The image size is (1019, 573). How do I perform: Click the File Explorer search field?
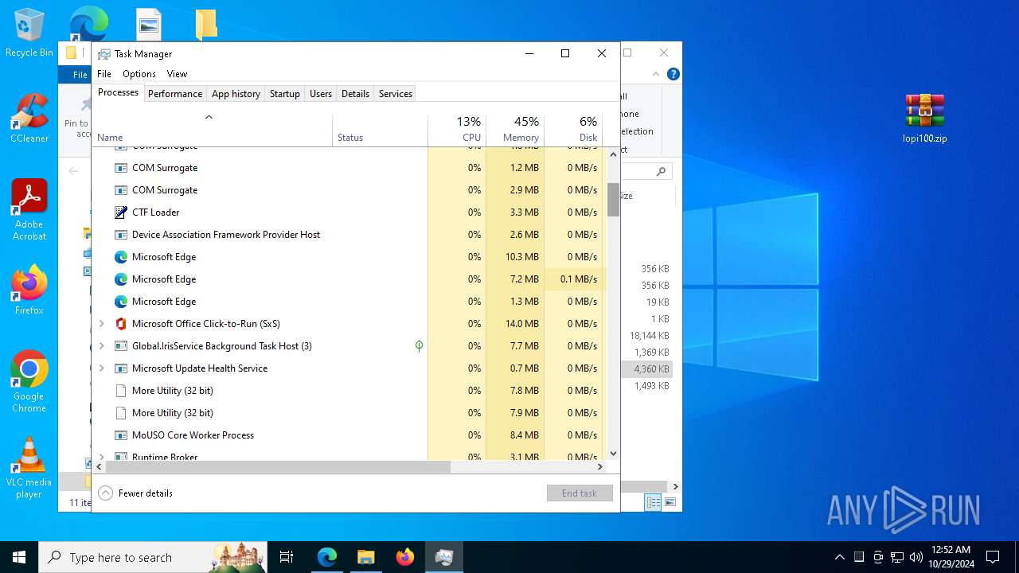pos(648,171)
